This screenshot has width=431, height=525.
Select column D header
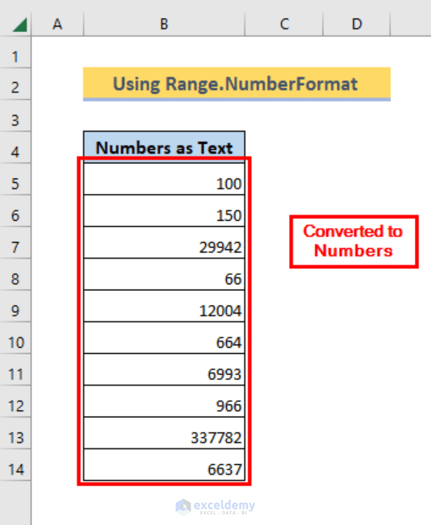click(x=357, y=24)
